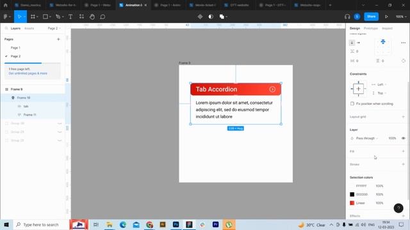The image size is (410, 230).
Task: Click the FFFFFF selection color value
Action: tap(361, 186)
